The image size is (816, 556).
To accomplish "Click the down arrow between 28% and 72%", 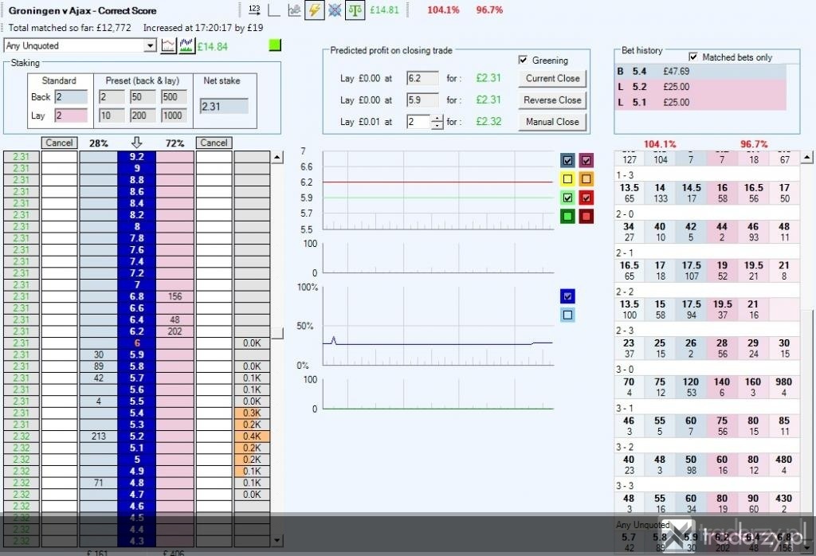I will [136, 143].
